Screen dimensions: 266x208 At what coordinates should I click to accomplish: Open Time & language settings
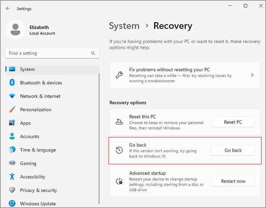(52, 150)
